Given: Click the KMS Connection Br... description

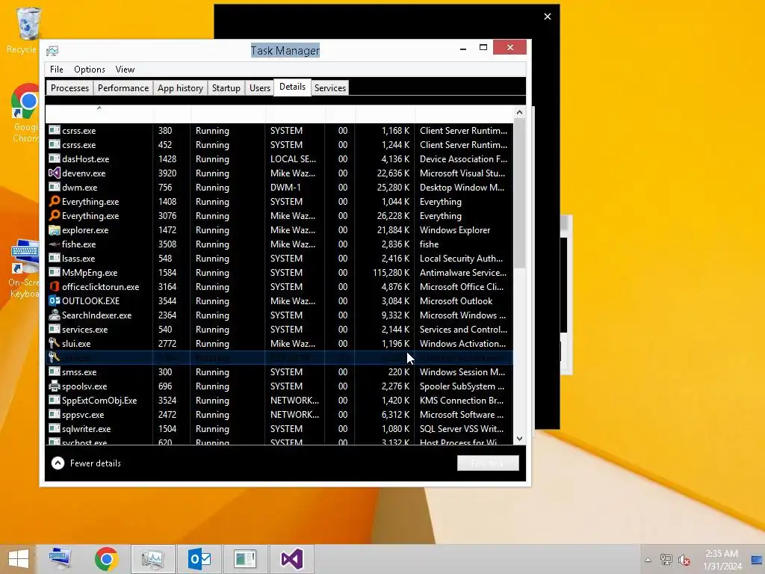Looking at the screenshot, I should (x=462, y=401).
